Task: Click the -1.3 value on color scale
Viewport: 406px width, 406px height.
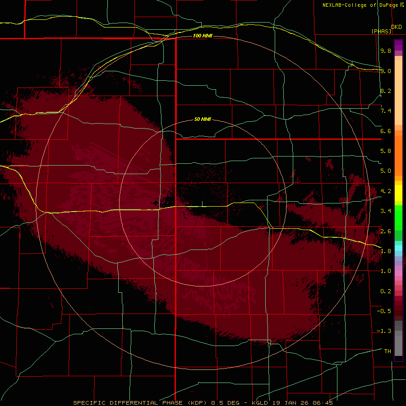Action: coord(384,331)
